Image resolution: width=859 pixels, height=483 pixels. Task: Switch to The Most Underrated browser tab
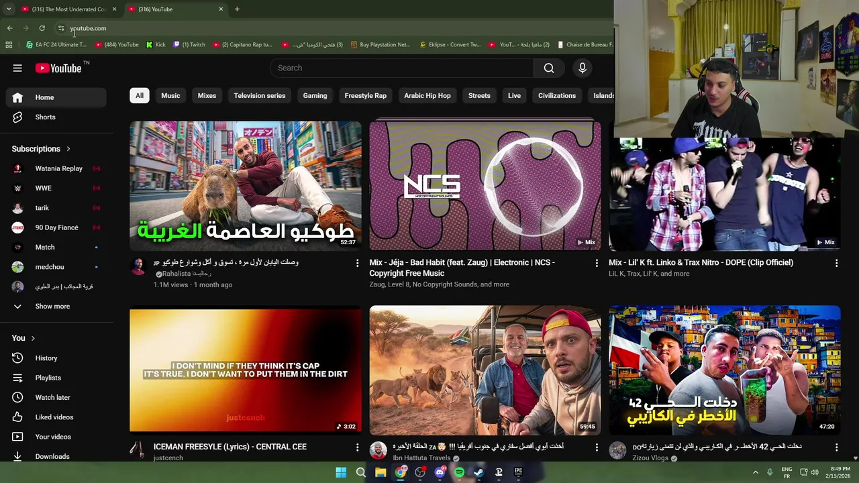(x=69, y=9)
